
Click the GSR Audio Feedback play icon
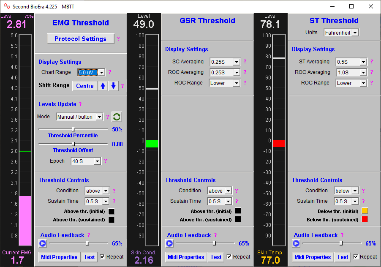169,243
